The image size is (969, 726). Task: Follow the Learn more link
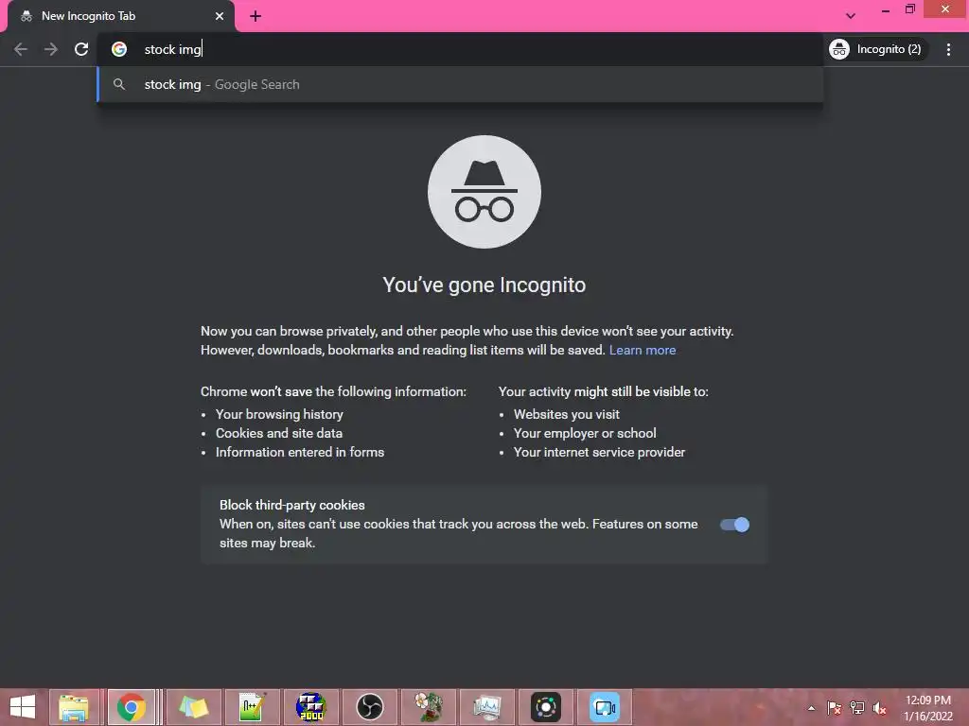tap(643, 350)
